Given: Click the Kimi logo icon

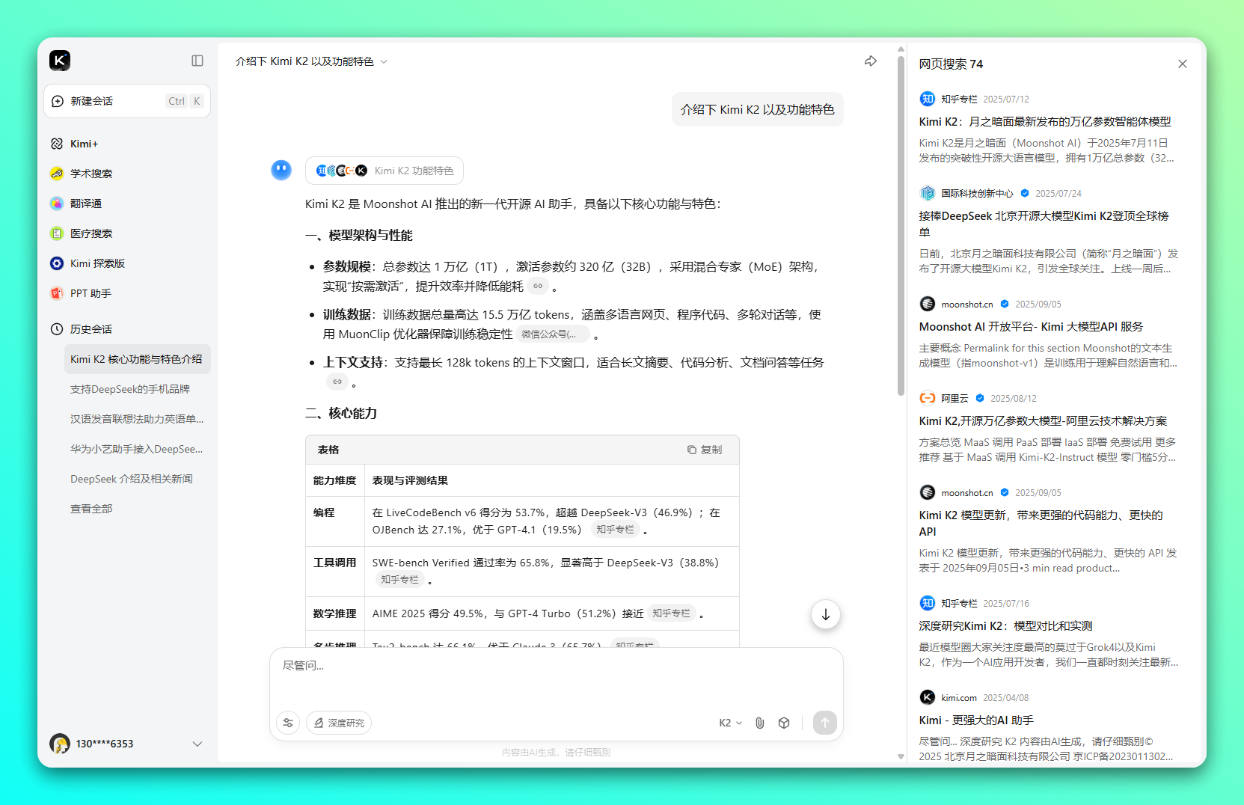Looking at the screenshot, I should click(60, 61).
